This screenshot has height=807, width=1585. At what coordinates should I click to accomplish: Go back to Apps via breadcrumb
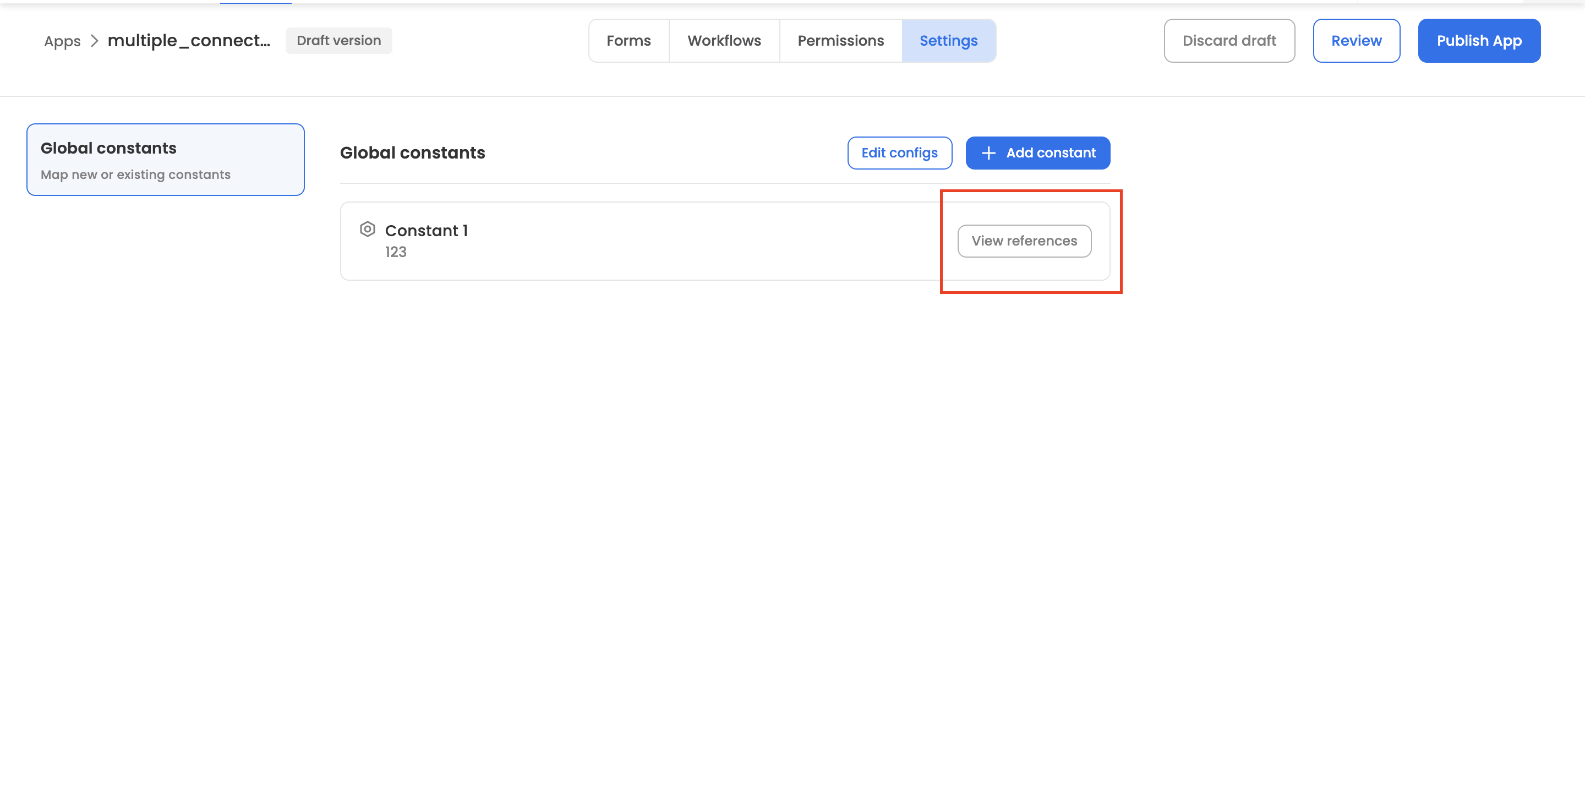pos(62,41)
